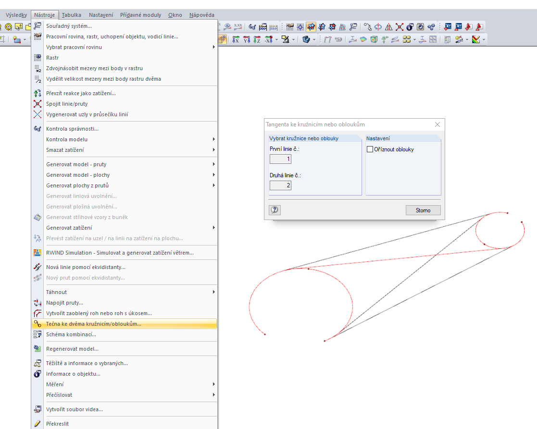This screenshot has height=429, width=537.
Task: Tick the Oříznout oblouky checkbox
Action: (370, 149)
